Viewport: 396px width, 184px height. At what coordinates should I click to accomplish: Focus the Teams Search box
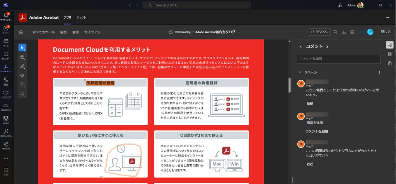(196, 5)
